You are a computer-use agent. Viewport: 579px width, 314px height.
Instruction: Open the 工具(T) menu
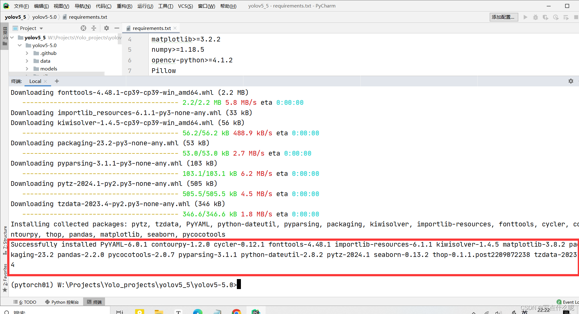166,6
